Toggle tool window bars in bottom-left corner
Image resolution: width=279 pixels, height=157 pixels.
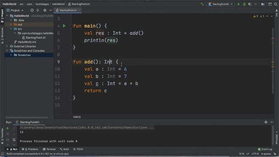[x=2, y=154]
